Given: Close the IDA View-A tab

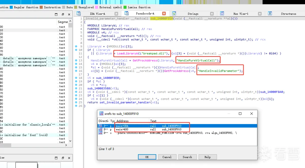Looking at the screenshot, I should [116, 14].
